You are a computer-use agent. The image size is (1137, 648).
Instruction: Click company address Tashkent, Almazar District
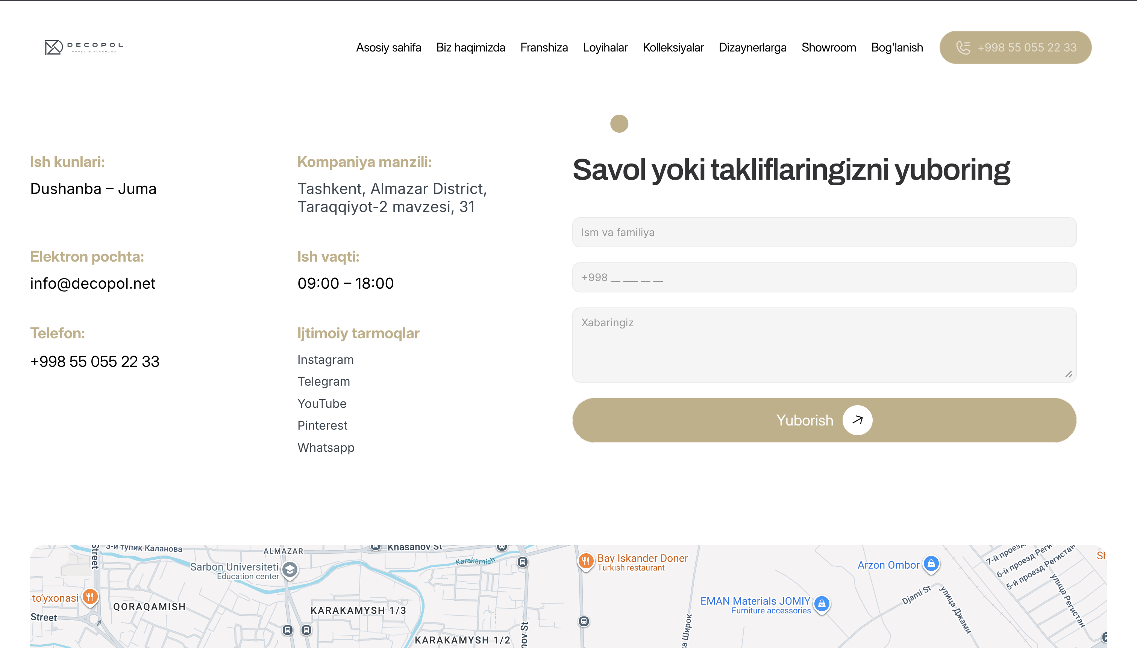[392, 198]
